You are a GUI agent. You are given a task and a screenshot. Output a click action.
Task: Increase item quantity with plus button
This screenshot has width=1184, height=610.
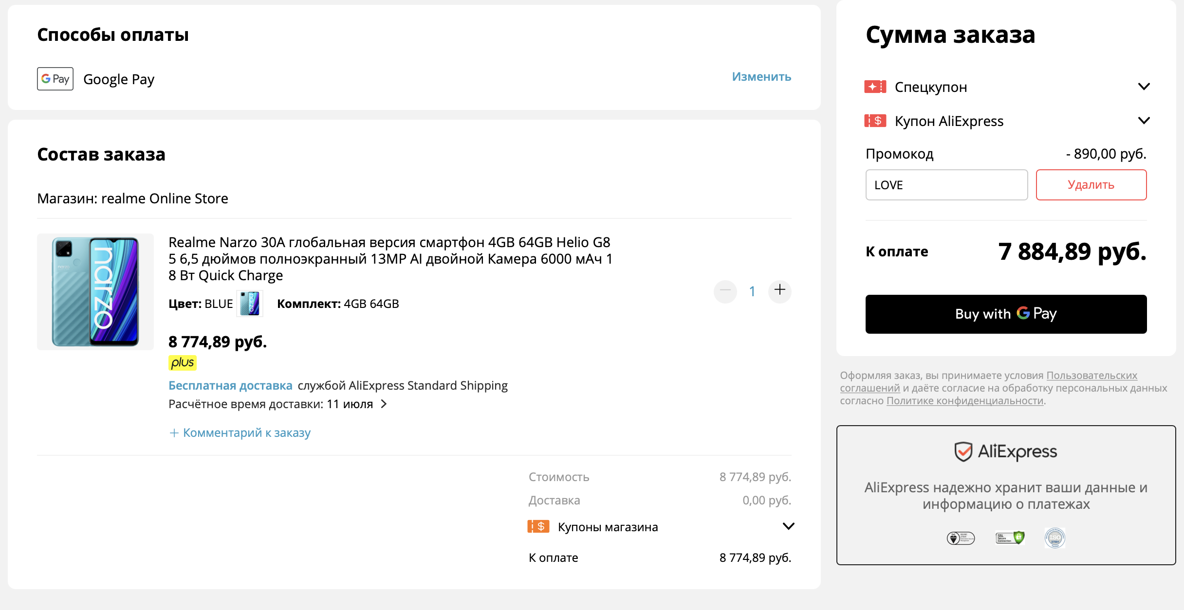[x=779, y=290]
